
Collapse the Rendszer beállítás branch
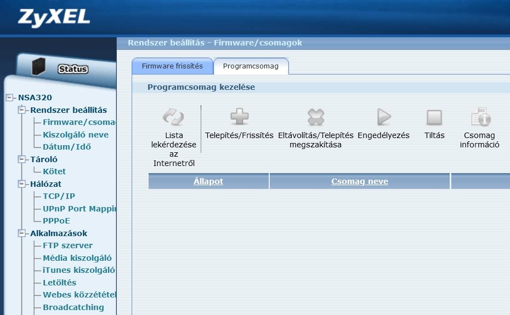tap(22, 110)
